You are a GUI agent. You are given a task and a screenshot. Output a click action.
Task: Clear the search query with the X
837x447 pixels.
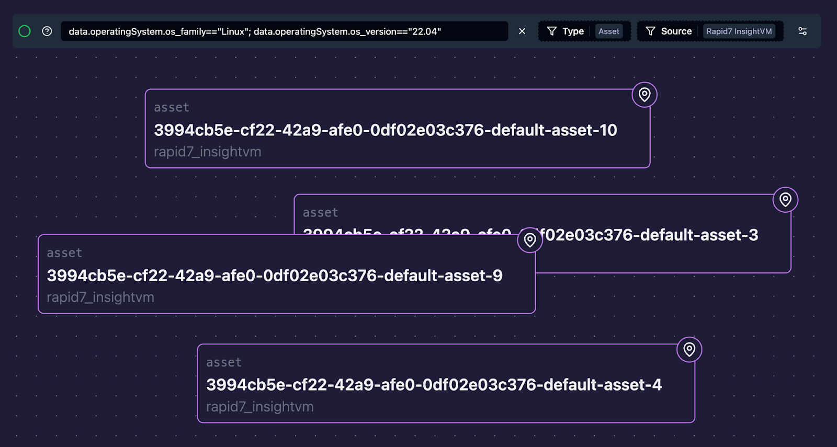pyautogui.click(x=522, y=31)
